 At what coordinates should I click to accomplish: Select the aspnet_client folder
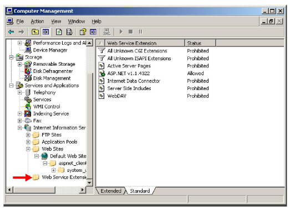tap(72, 163)
